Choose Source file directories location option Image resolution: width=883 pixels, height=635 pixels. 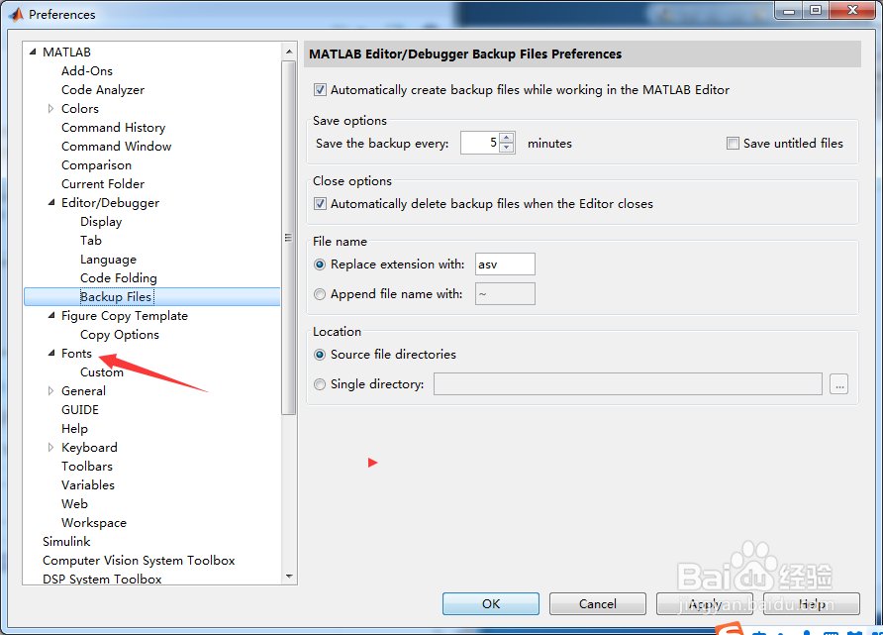[x=320, y=355]
